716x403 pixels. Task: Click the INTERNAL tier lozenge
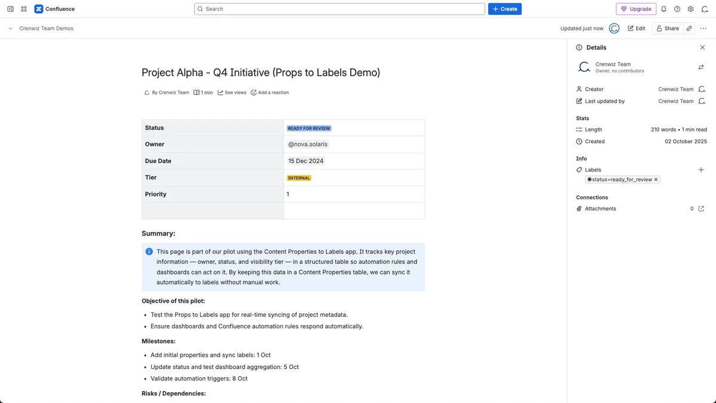299,178
